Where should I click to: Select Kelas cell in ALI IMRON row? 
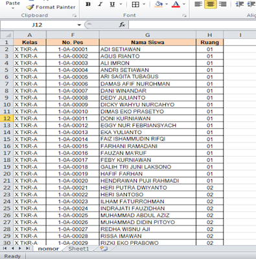click(x=30, y=63)
